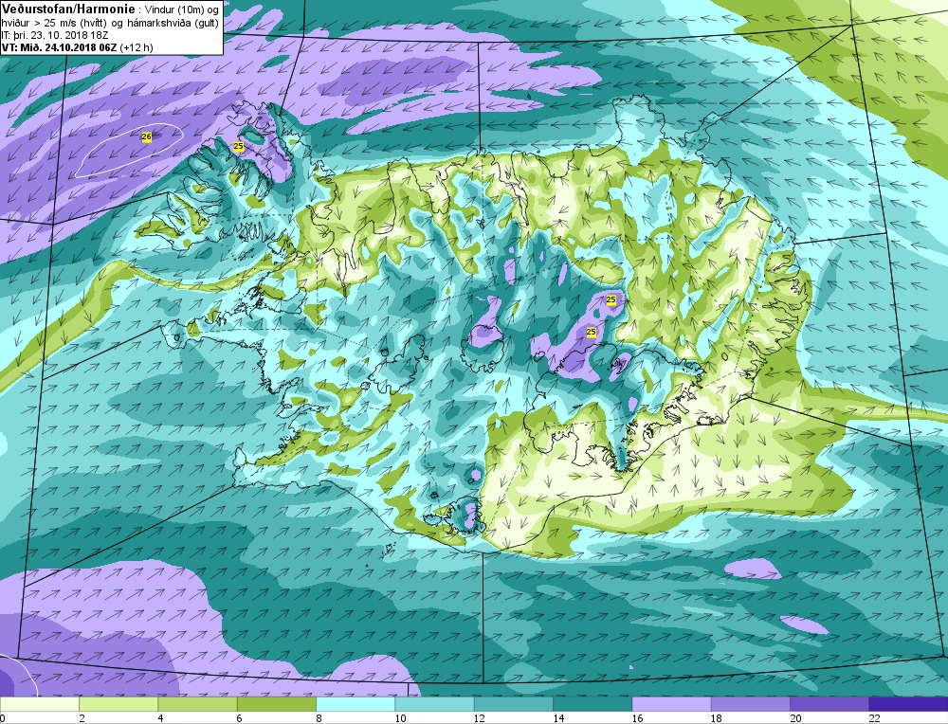This screenshot has width=948, height=724.
Task: Click the 'Vindur (10m) og' caption text
Action: (x=183, y=10)
